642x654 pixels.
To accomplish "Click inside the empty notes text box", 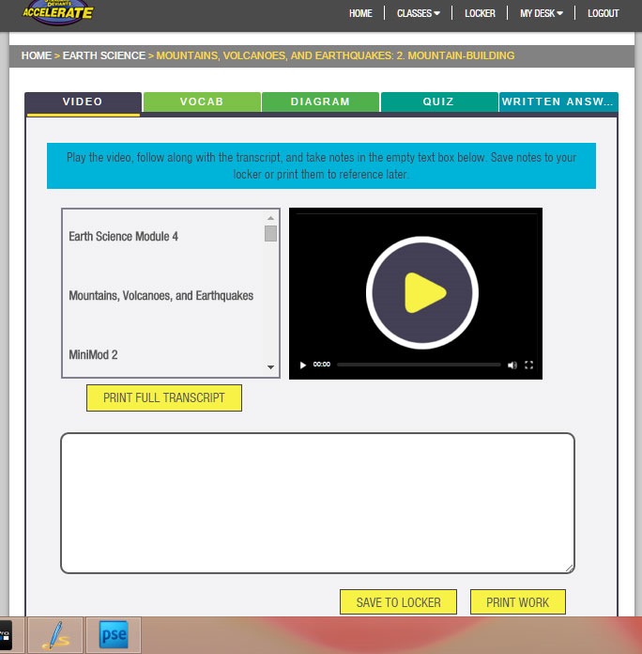I will [x=317, y=503].
